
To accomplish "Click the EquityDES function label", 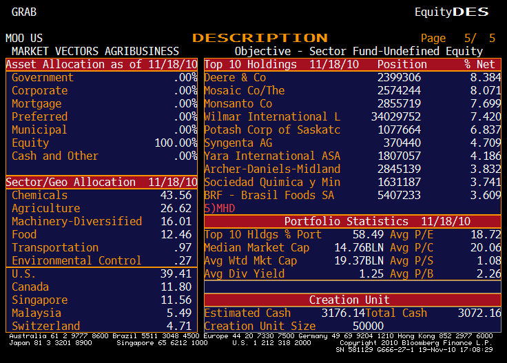I will click(x=451, y=12).
